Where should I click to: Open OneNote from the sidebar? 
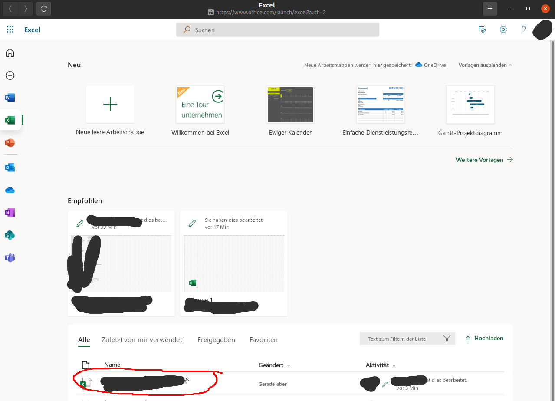coord(10,213)
